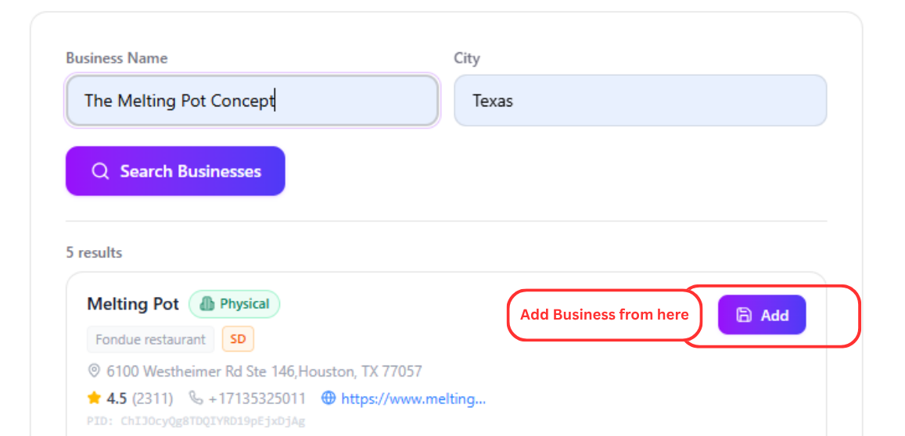The height and width of the screenshot is (436, 905).
Task: Click the 6100 Westheimer Rd address text
Action: click(x=264, y=371)
